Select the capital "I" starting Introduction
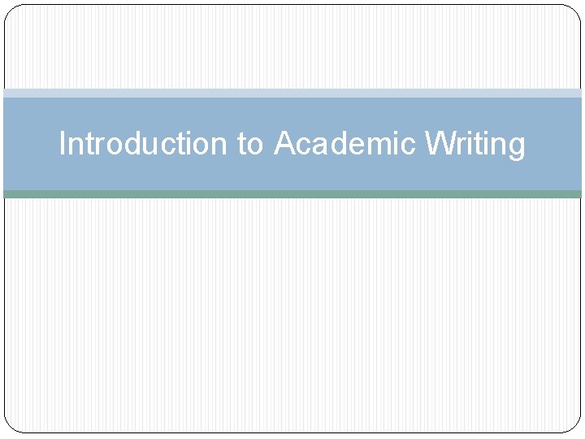Viewport: 585px width, 439px height. pos(63,142)
